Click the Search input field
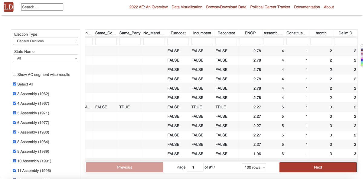Image resolution: width=363 pixels, height=179 pixels. 42,7
